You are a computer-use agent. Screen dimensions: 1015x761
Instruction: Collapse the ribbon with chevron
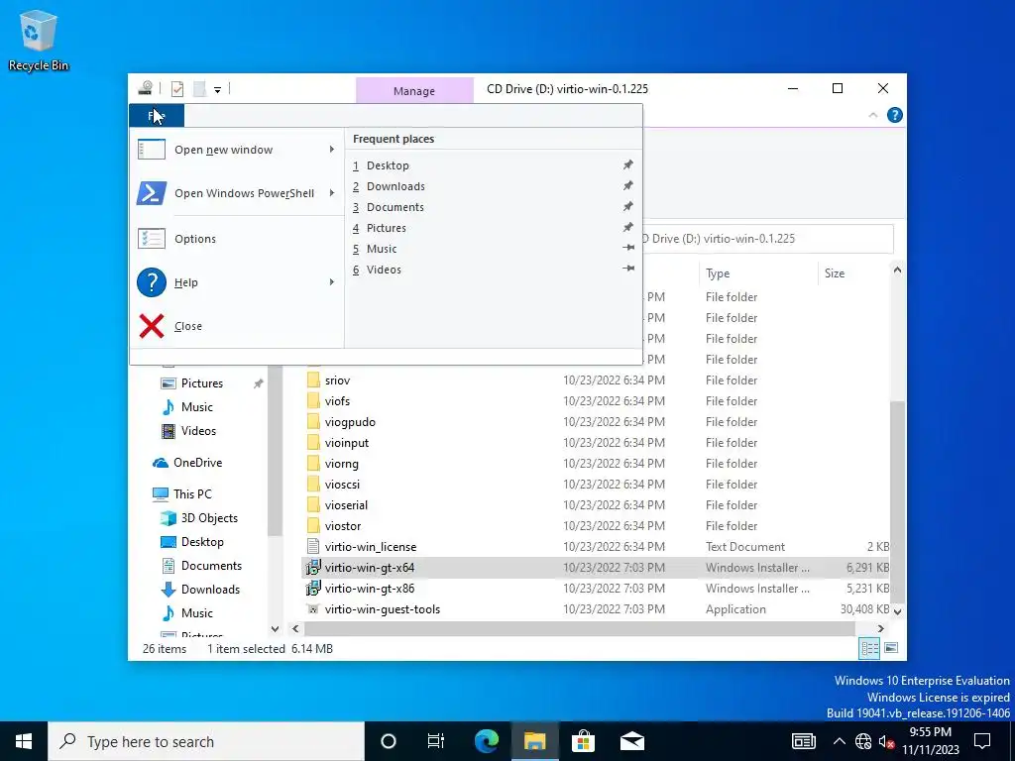(x=872, y=115)
